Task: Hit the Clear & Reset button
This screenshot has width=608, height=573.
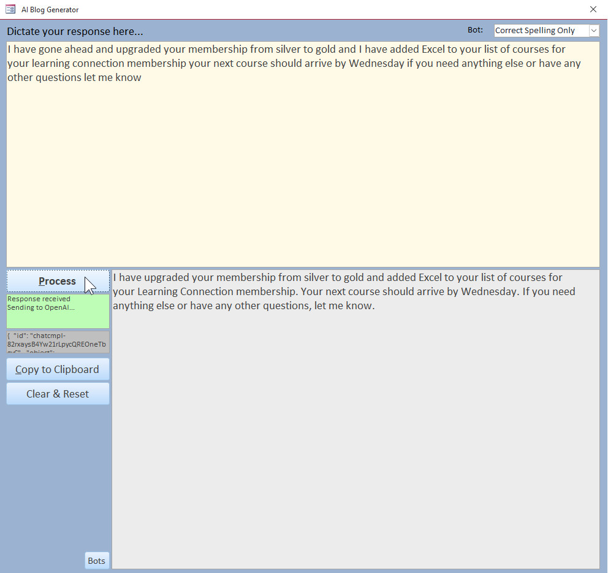Action: point(58,394)
